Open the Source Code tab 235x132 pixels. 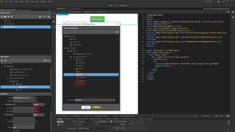[62, 12]
